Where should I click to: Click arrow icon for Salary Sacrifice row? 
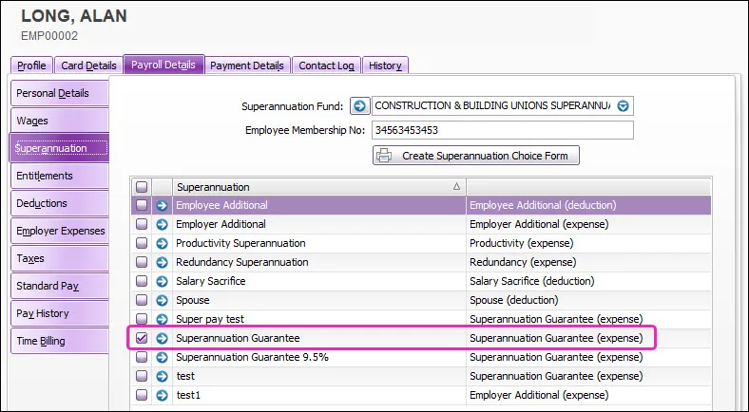[162, 281]
